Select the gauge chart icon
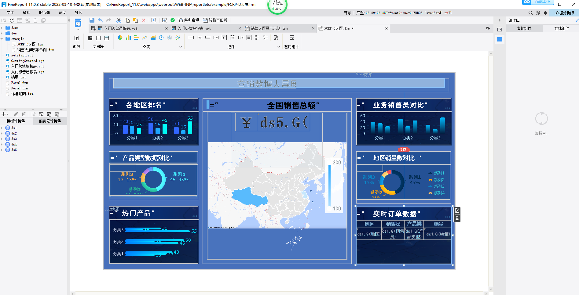579x295 pixels. coord(161,38)
